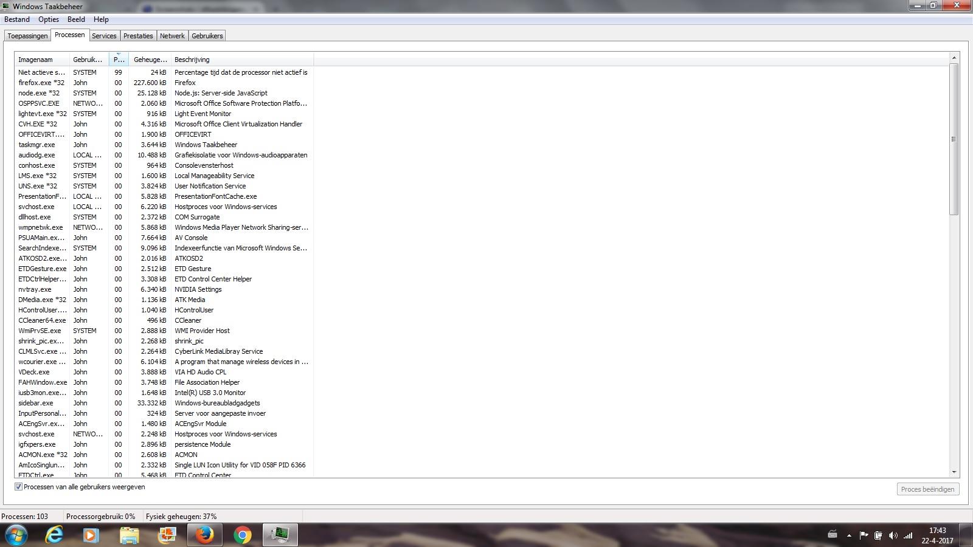The image size is (973, 547).
Task: Click the Task Manager title bar icon
Action: coord(5,6)
